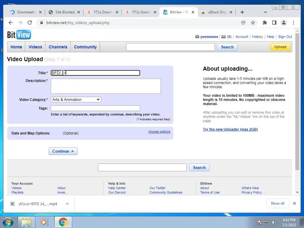
Task: Click the Chrome taskbar icon
Action: [x=63, y=222]
